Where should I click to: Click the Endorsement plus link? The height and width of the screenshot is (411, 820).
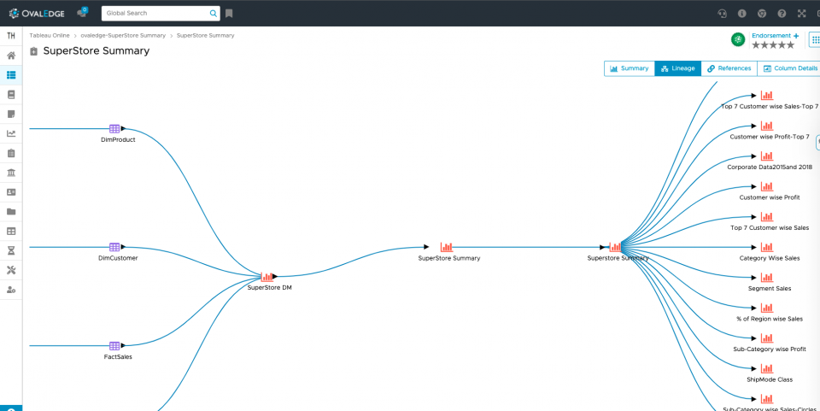[775, 36]
